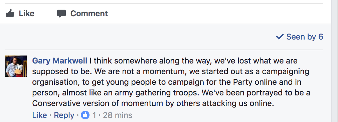Screen dimensions: 338x122
Task: Click the speech bubble Comment icon
Action: 61,14
